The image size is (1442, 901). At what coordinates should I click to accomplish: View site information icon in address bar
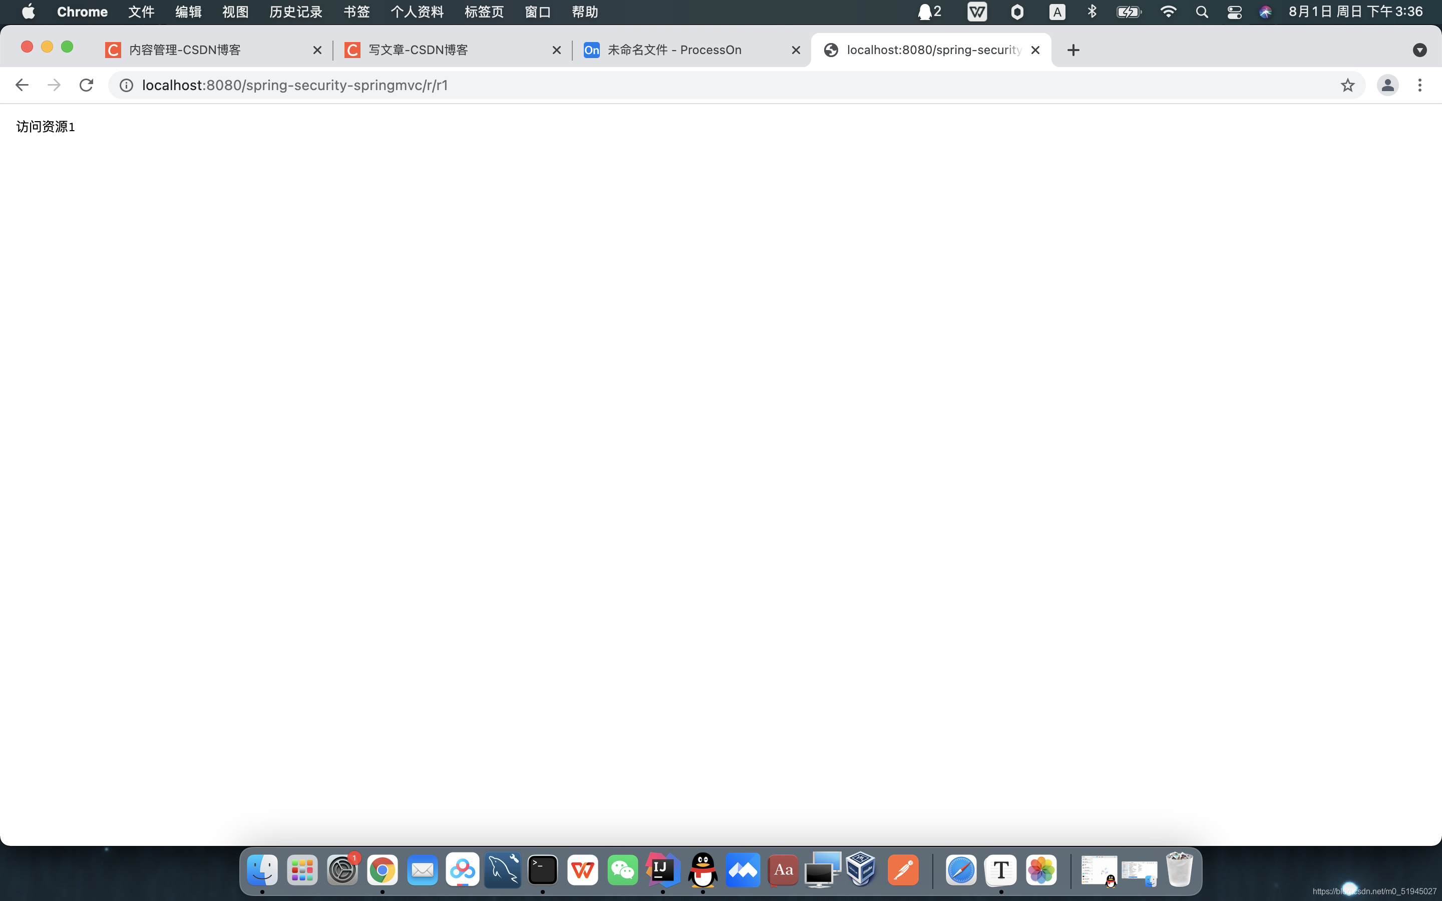tap(126, 85)
